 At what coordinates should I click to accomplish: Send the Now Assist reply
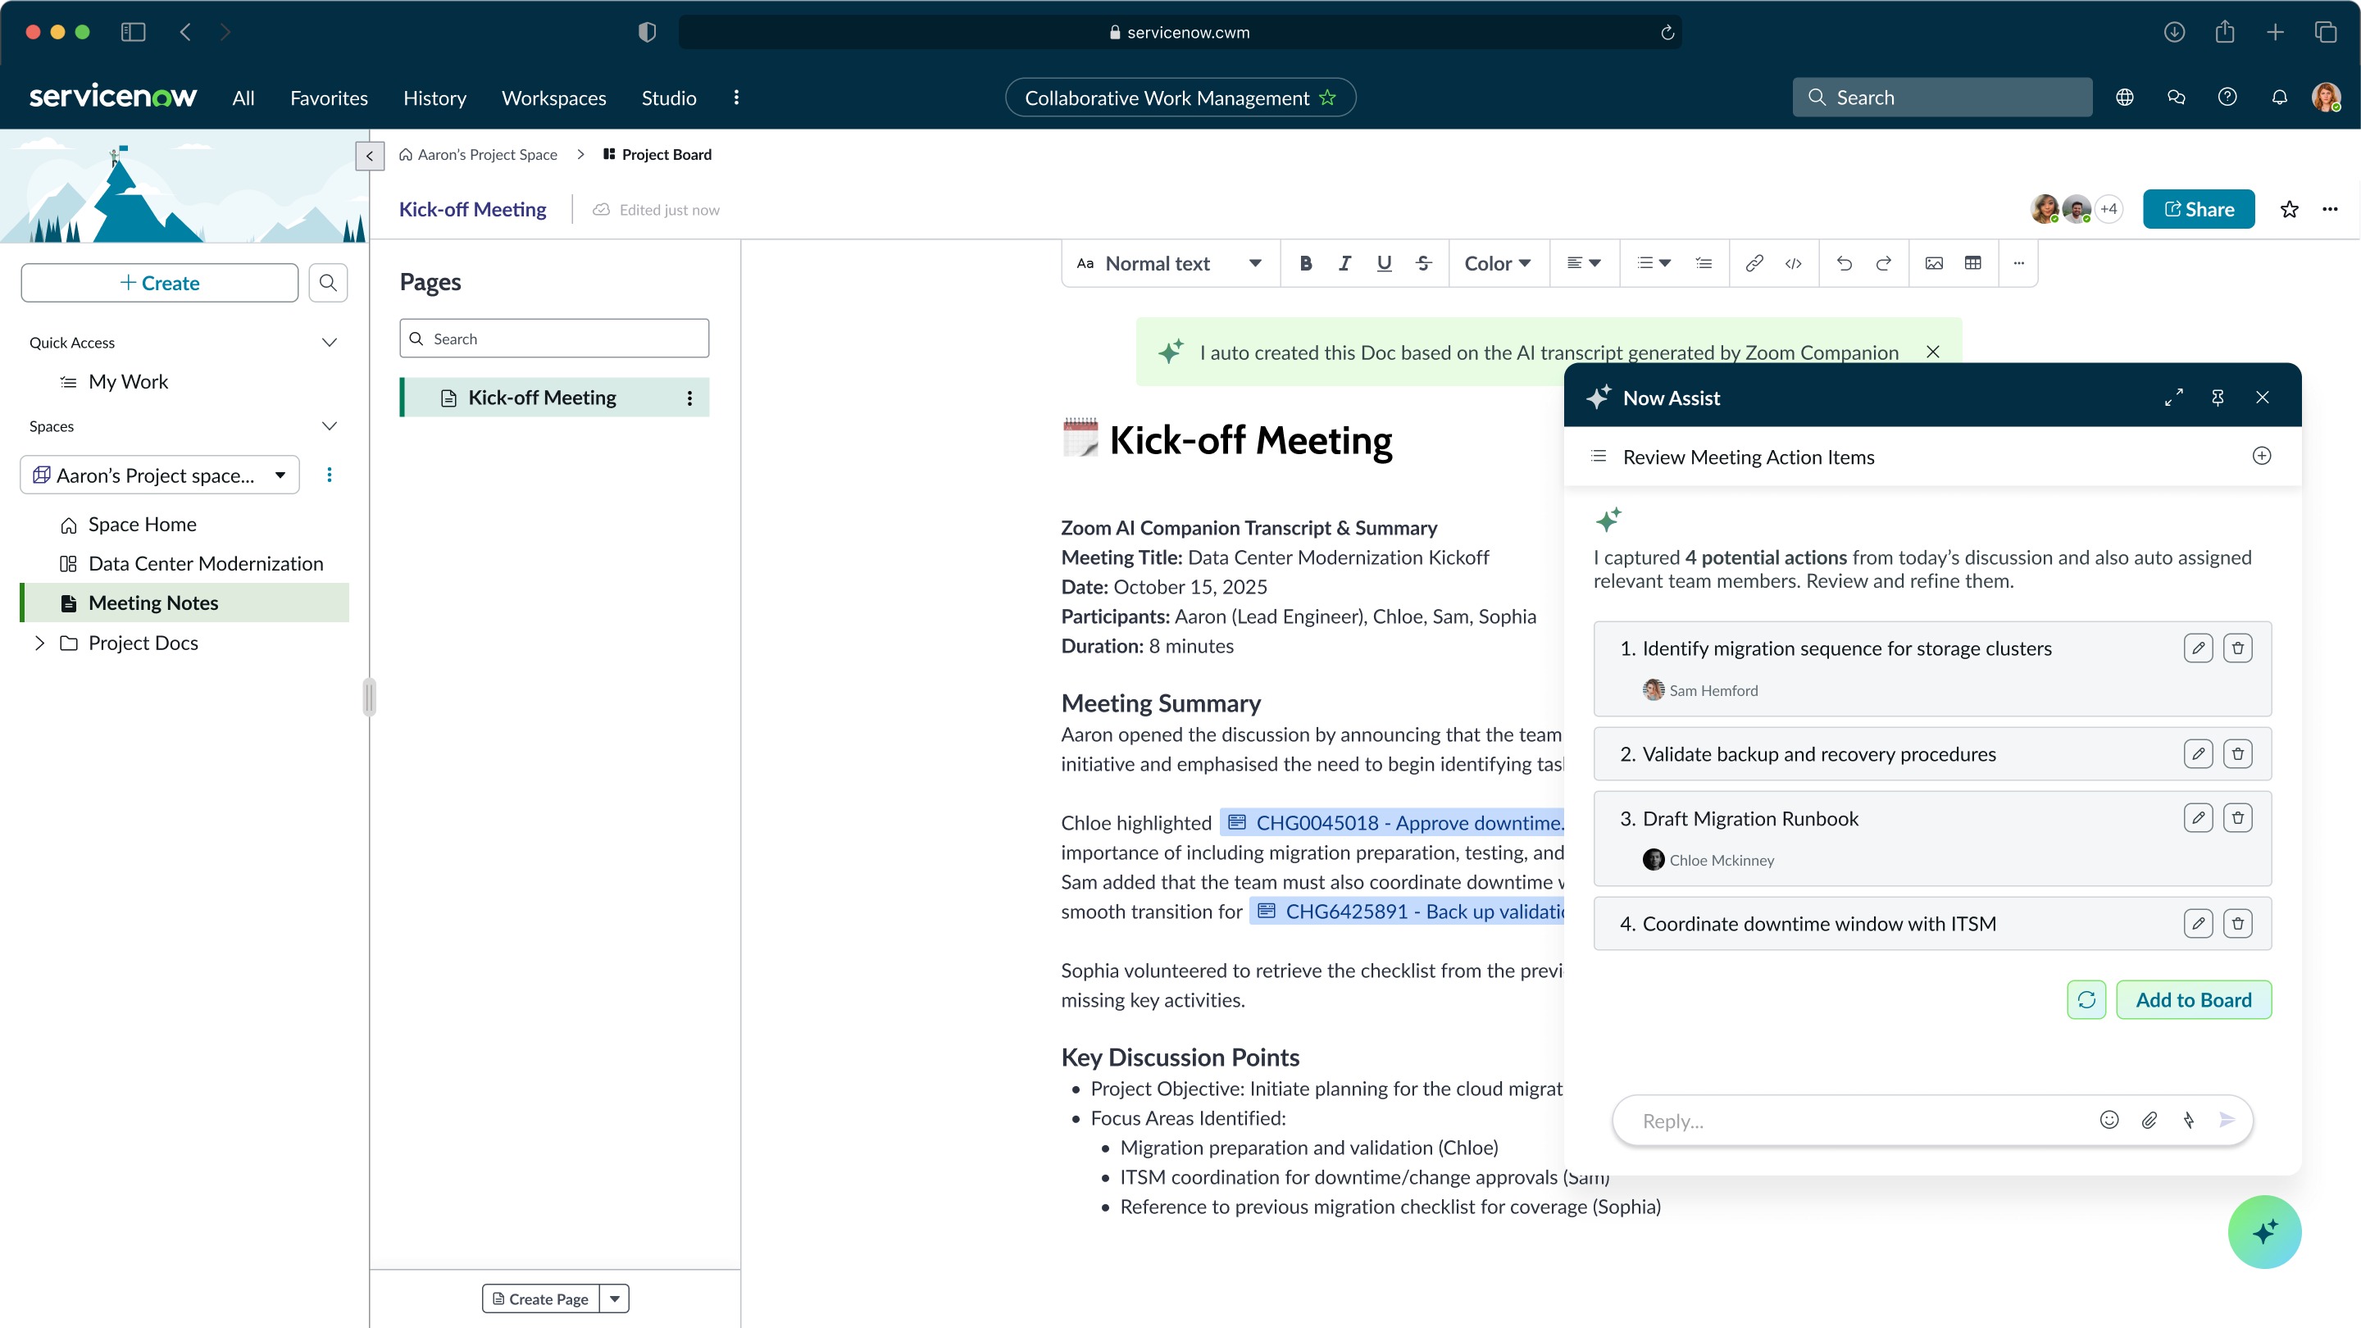pyautogui.click(x=2227, y=1120)
